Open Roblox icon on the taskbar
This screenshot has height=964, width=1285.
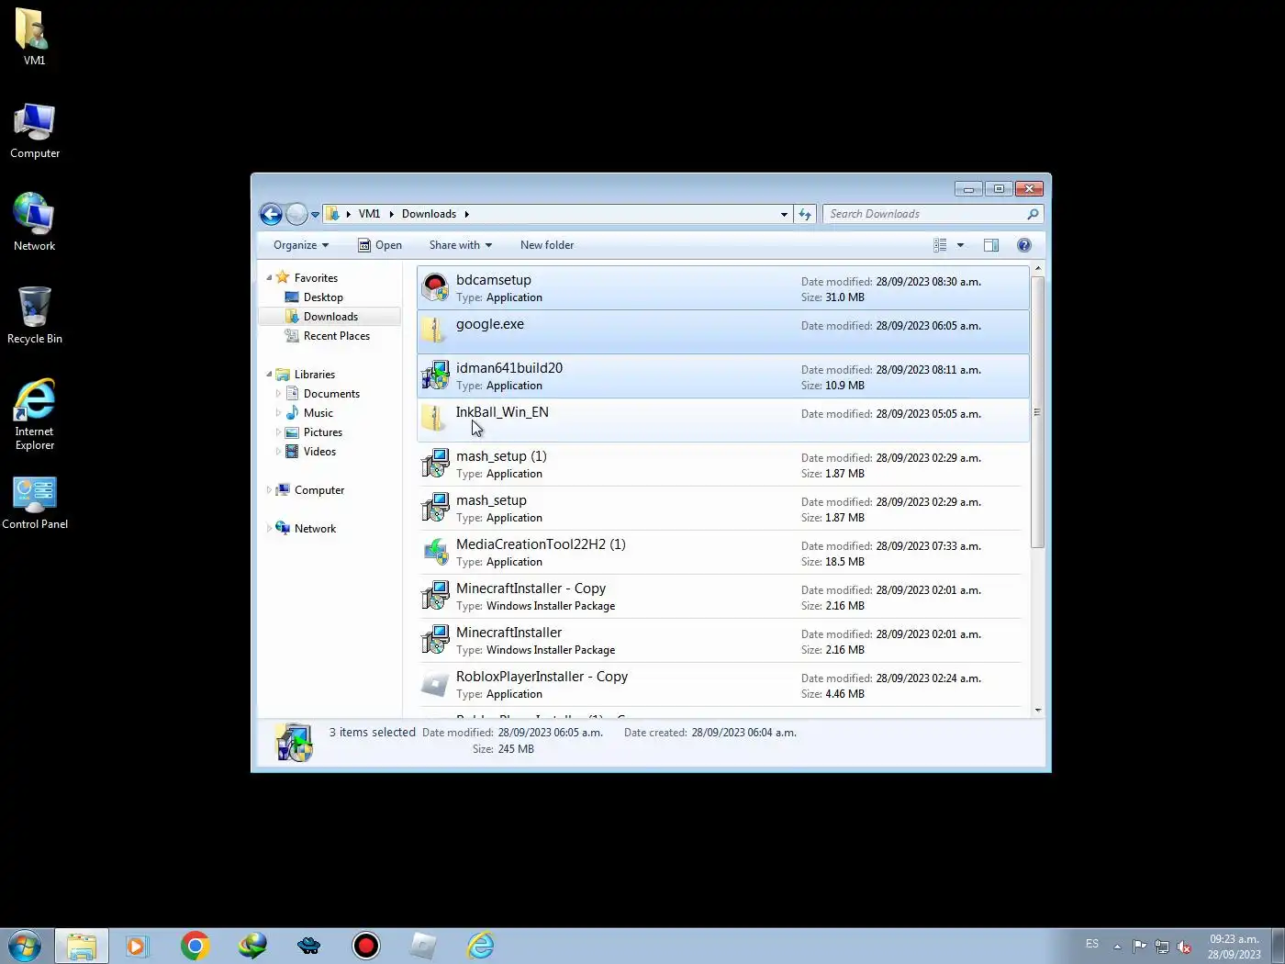423,946
